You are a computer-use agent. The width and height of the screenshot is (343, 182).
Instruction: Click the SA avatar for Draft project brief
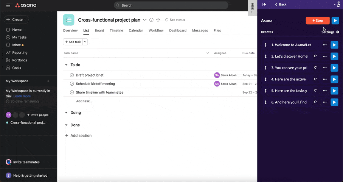point(217,75)
